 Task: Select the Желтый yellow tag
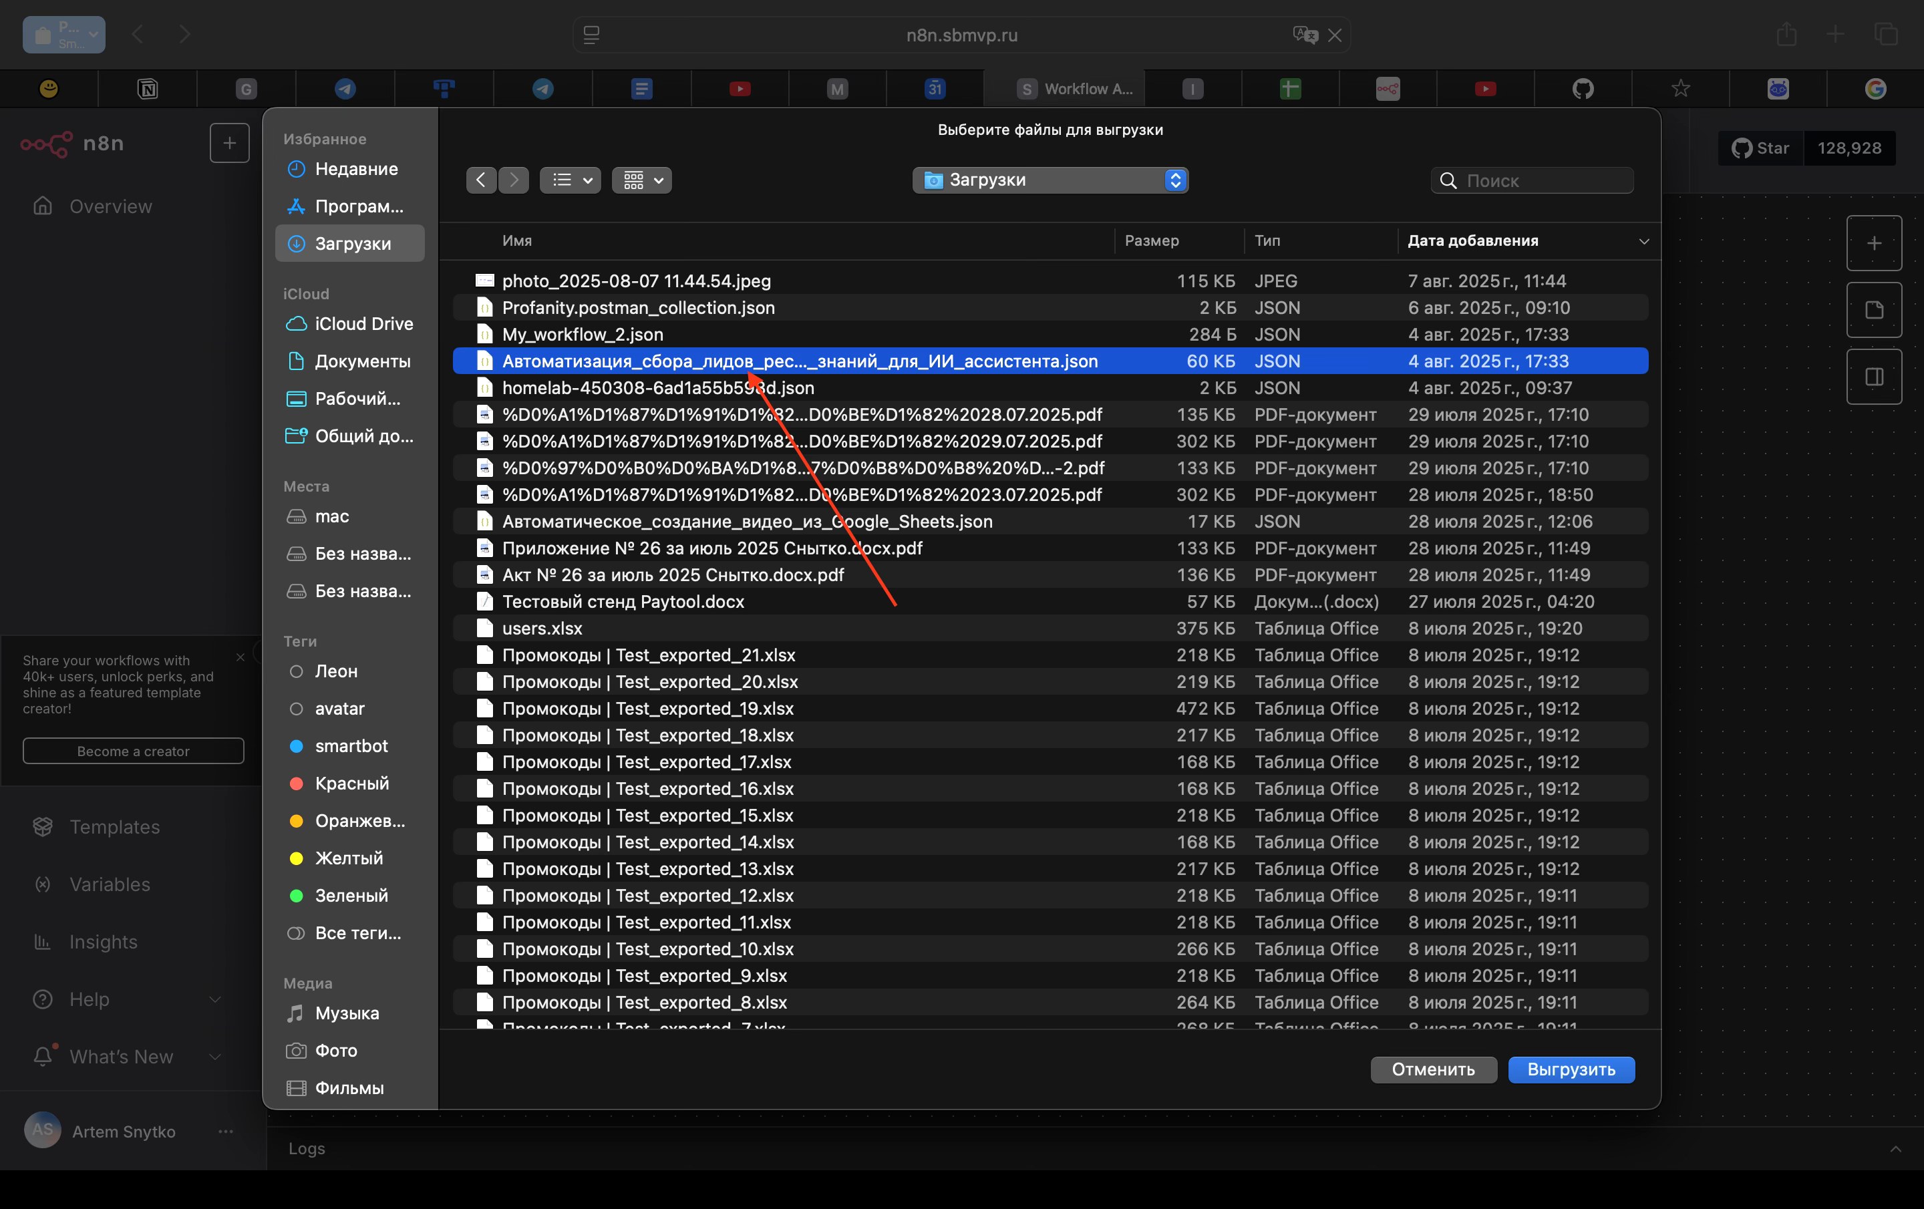pyautogui.click(x=348, y=858)
